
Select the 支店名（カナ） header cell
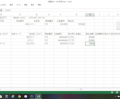[x=37, y=34]
